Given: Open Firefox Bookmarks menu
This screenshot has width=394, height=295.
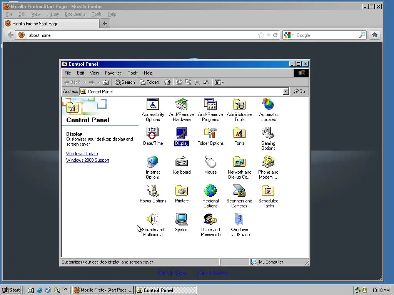Looking at the screenshot, I should [x=75, y=14].
